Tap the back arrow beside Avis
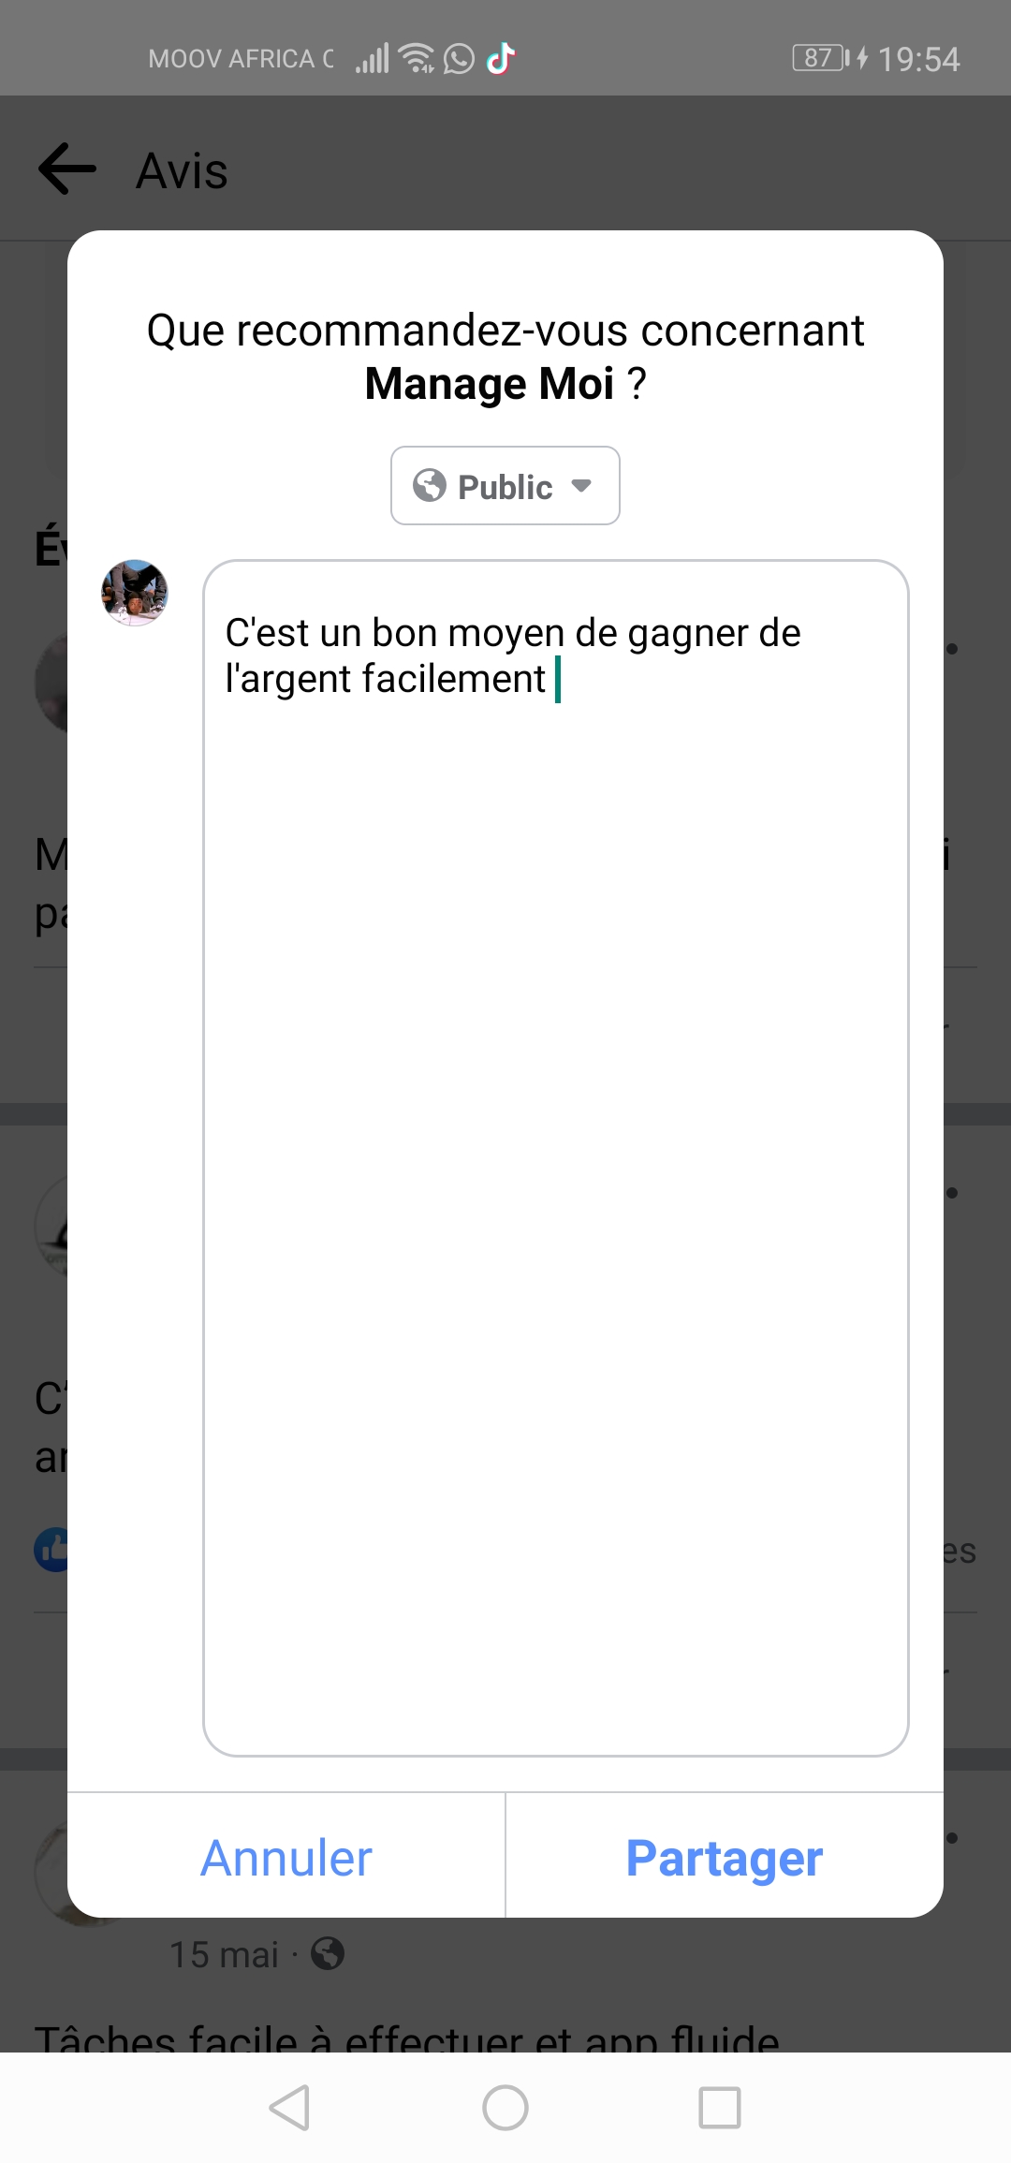The height and width of the screenshot is (2163, 1011). coord(67,169)
